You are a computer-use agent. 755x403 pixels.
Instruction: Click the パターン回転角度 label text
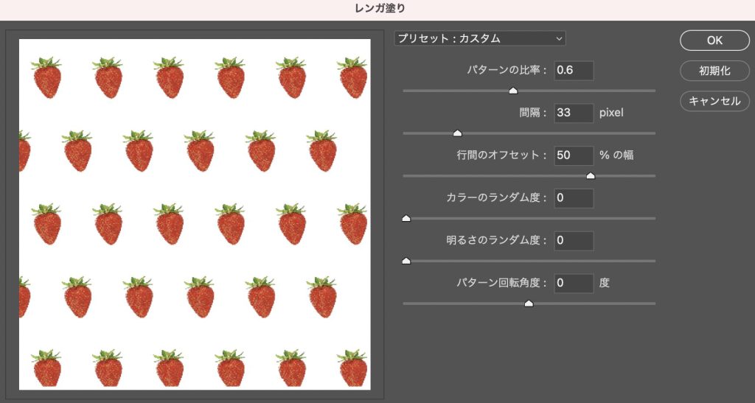(x=502, y=283)
